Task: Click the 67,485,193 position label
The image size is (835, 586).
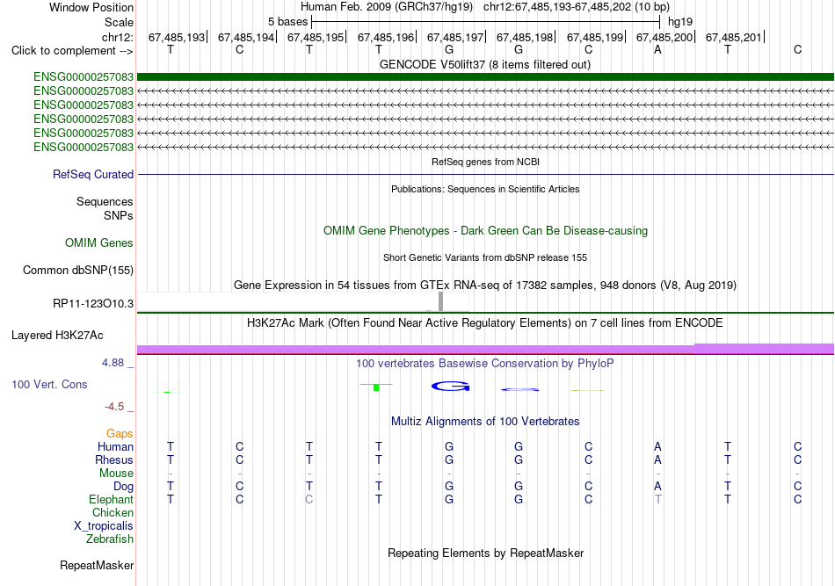Action: point(177,37)
